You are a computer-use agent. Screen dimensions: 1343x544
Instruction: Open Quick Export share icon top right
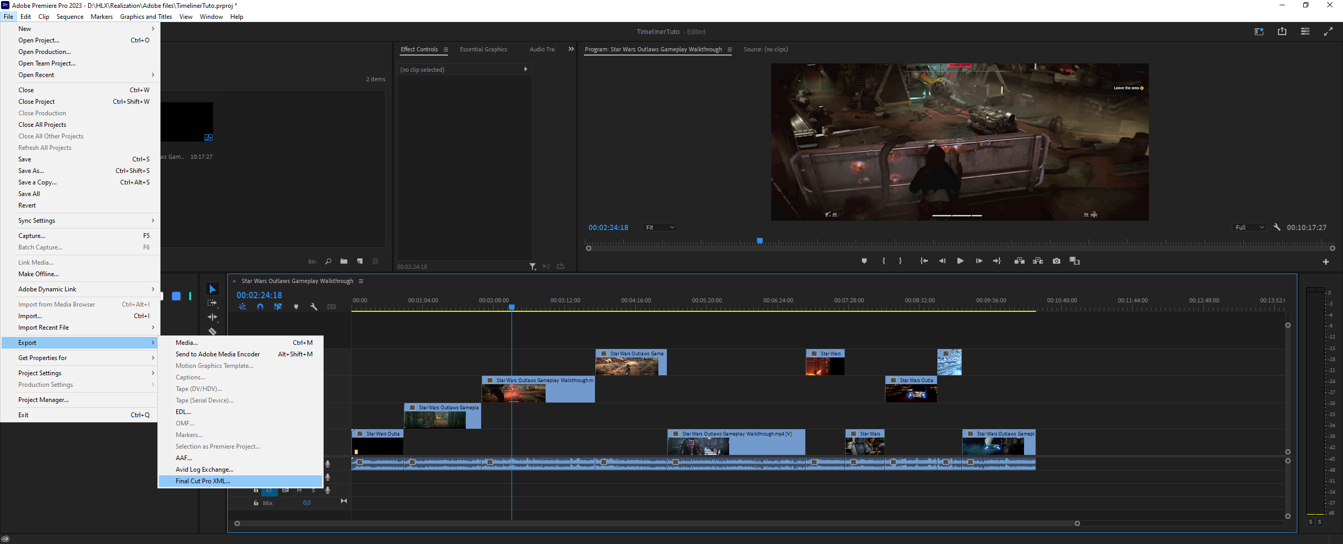click(x=1282, y=31)
